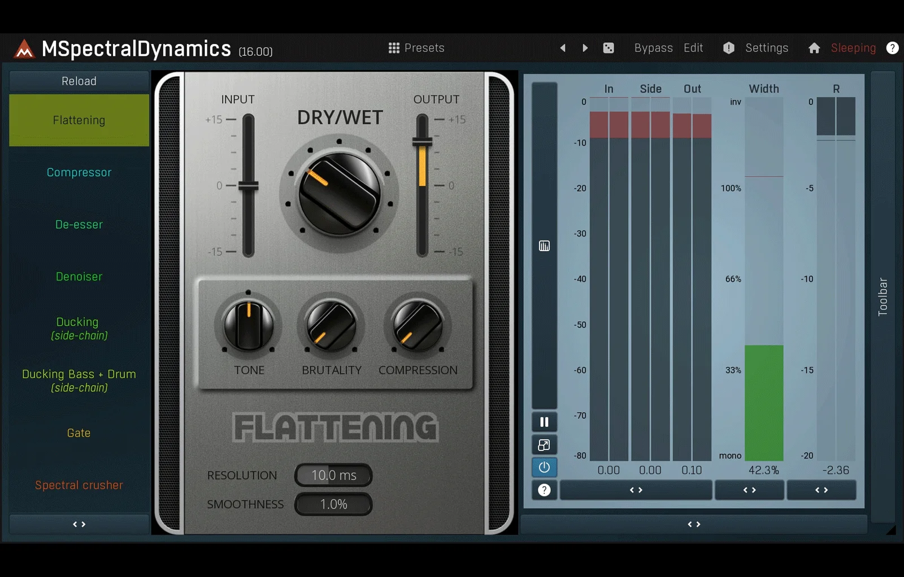This screenshot has height=577, width=904.
Task: Go to previous preset arrow
Action: [x=563, y=48]
